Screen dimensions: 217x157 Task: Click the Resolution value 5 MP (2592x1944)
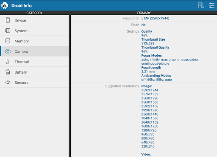tap(155, 18)
